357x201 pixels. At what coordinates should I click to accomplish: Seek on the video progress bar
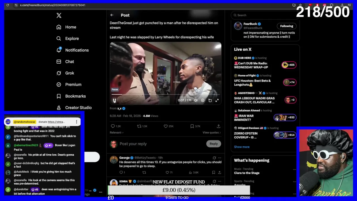(x=166, y=95)
